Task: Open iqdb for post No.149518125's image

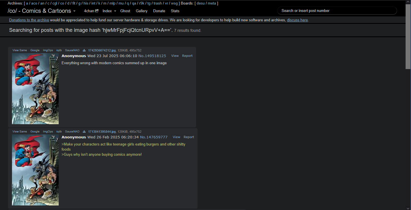Action: (59, 50)
